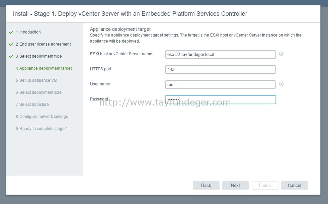Open Configure network settings step
The height and width of the screenshot is (204, 328).
(x=42, y=117)
